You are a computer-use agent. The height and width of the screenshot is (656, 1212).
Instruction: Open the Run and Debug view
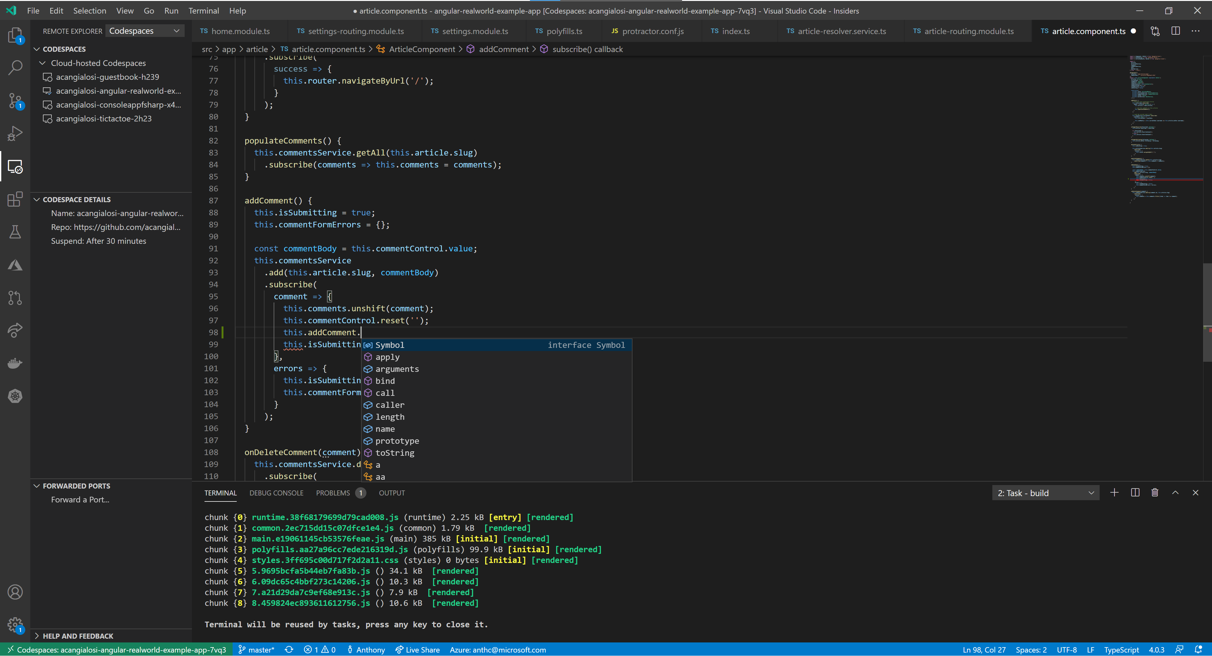pyautogui.click(x=15, y=133)
